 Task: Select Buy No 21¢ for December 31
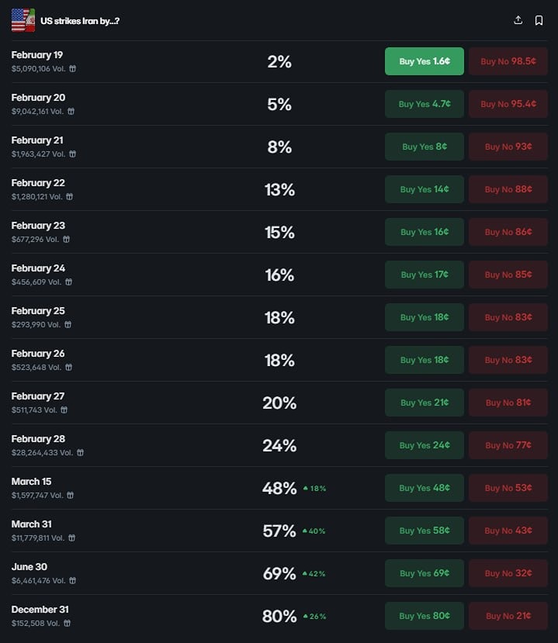click(x=508, y=616)
